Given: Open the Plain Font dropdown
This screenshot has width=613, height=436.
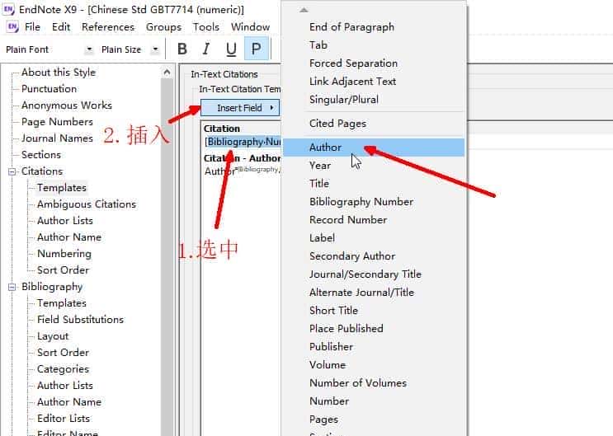Looking at the screenshot, I should pyautogui.click(x=89, y=49).
